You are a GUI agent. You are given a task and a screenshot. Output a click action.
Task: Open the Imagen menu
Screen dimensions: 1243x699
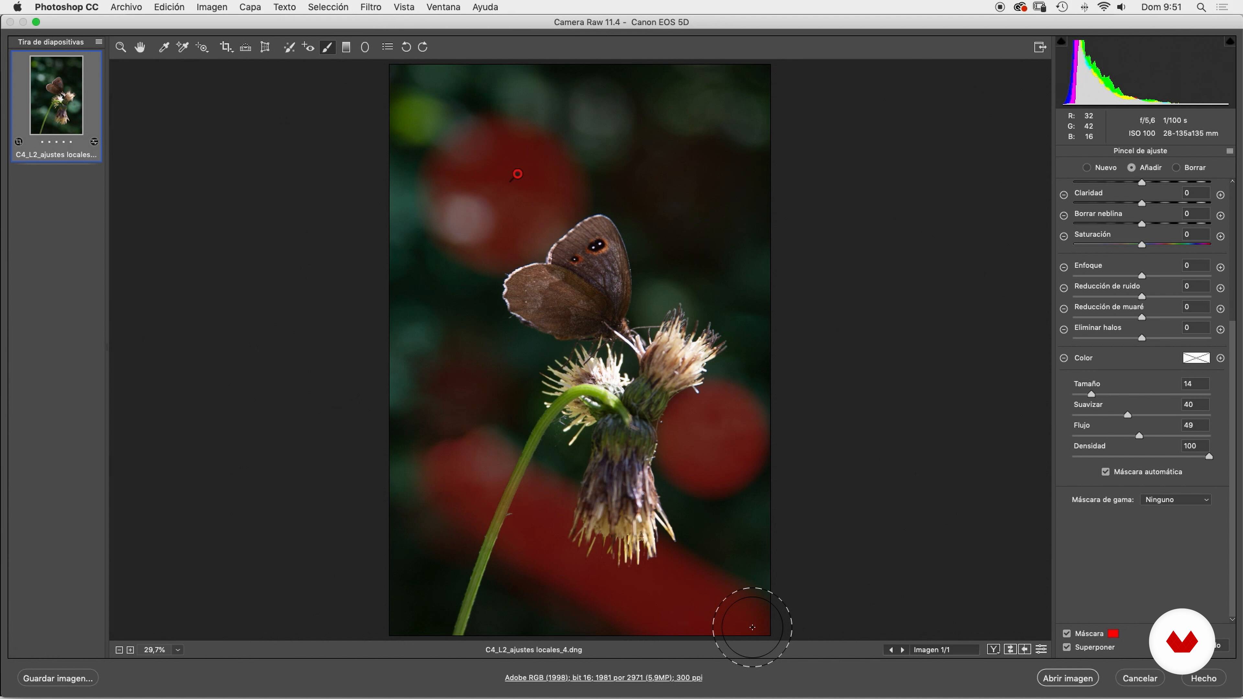(x=211, y=7)
